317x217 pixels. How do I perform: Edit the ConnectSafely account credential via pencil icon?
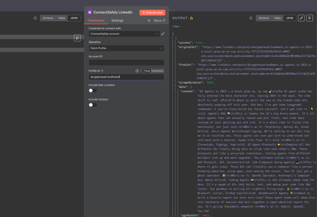tap(163, 34)
